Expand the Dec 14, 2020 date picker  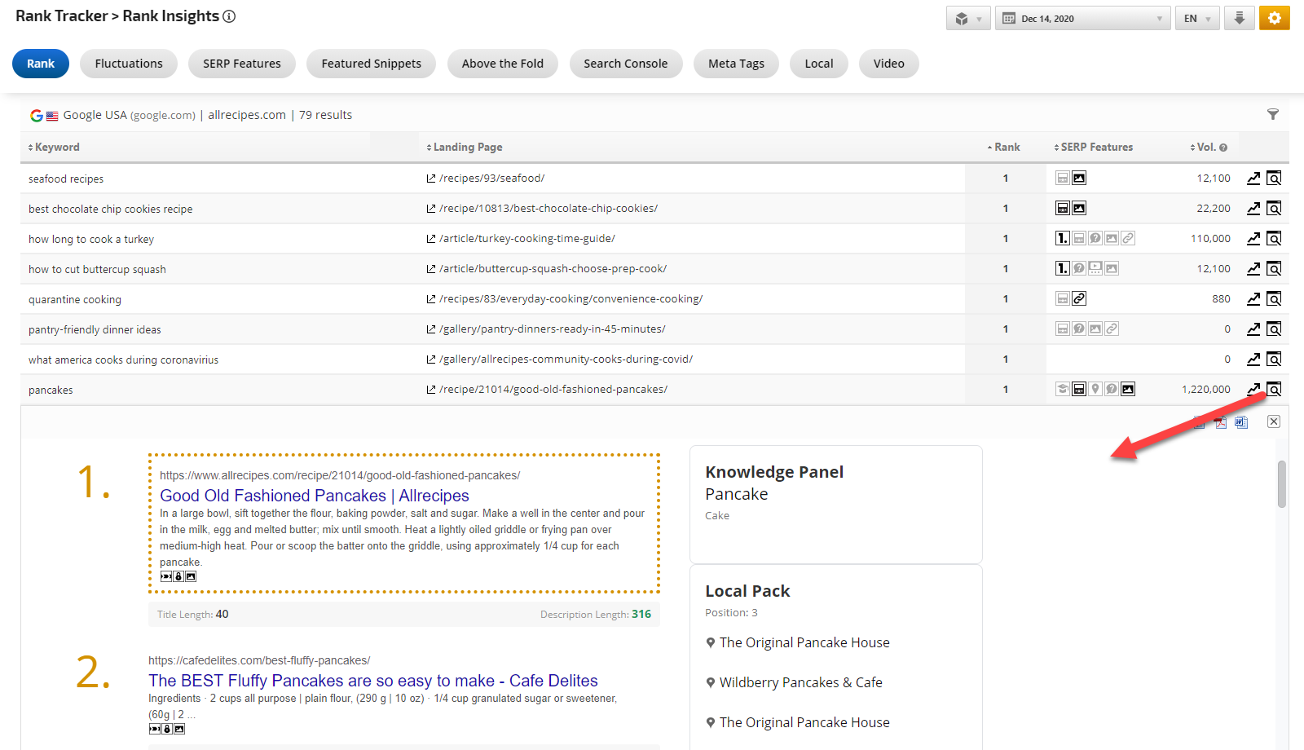(1083, 18)
